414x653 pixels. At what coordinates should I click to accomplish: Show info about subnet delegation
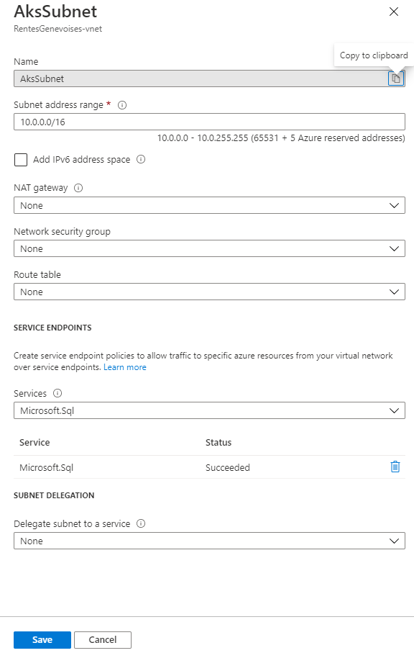pos(141,523)
